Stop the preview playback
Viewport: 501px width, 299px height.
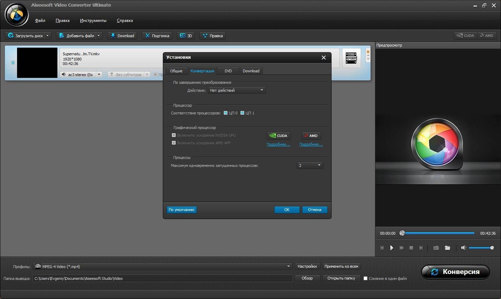(x=411, y=248)
